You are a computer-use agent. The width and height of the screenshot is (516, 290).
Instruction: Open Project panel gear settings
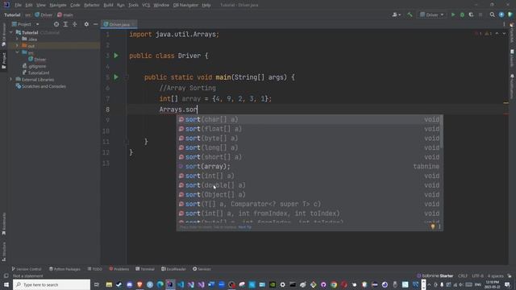pos(86,24)
